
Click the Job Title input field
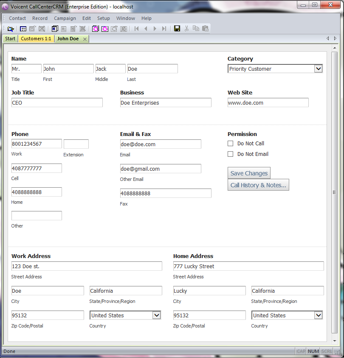57,103
